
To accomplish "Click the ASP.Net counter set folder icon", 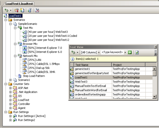I will (15, 88).
